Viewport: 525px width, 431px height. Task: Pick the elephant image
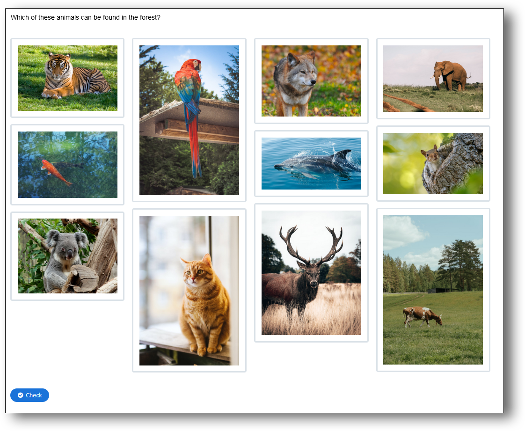(x=433, y=79)
